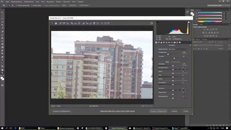
Task: Open Photoshop Справка menu
Action: [80, 1]
